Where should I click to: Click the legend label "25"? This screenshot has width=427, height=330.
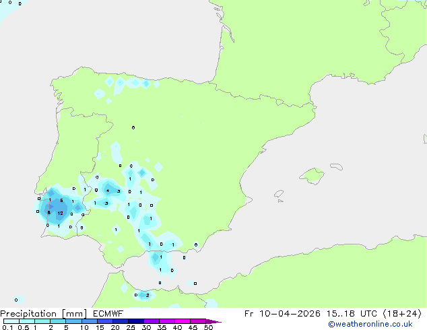tap(131, 327)
